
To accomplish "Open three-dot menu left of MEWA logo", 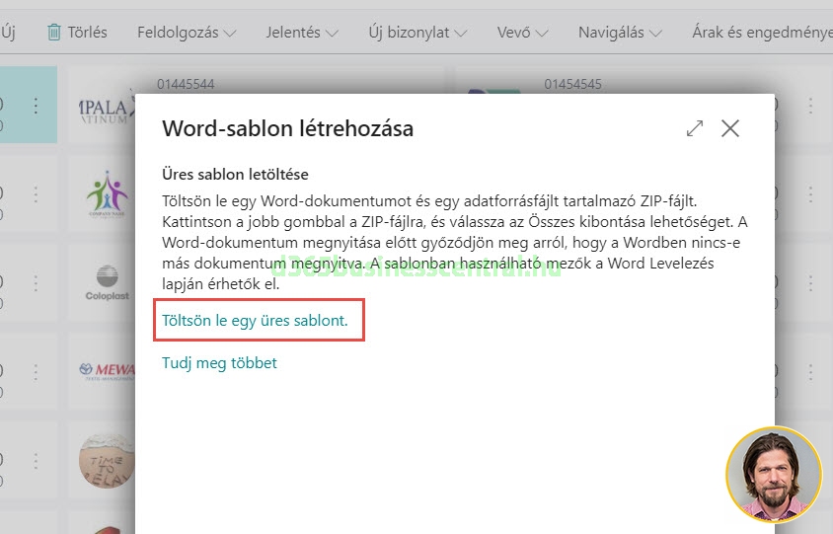I will tap(37, 372).
